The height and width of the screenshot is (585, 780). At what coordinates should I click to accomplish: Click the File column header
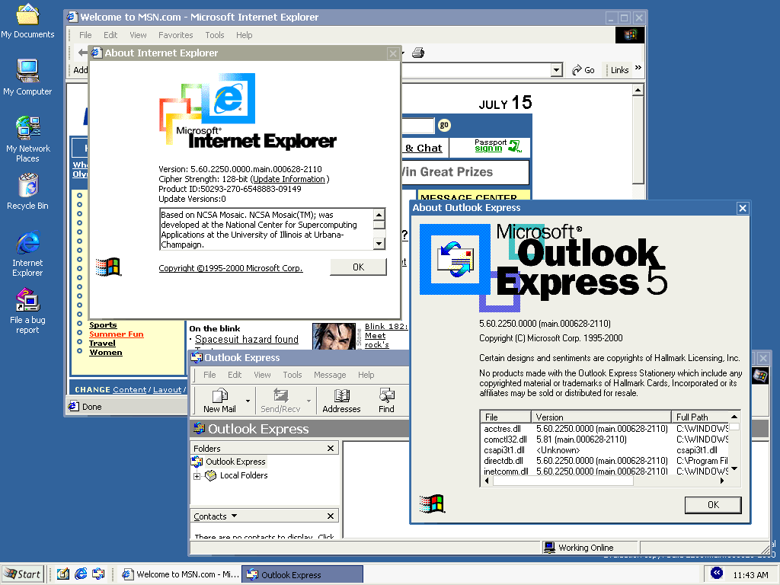point(506,417)
